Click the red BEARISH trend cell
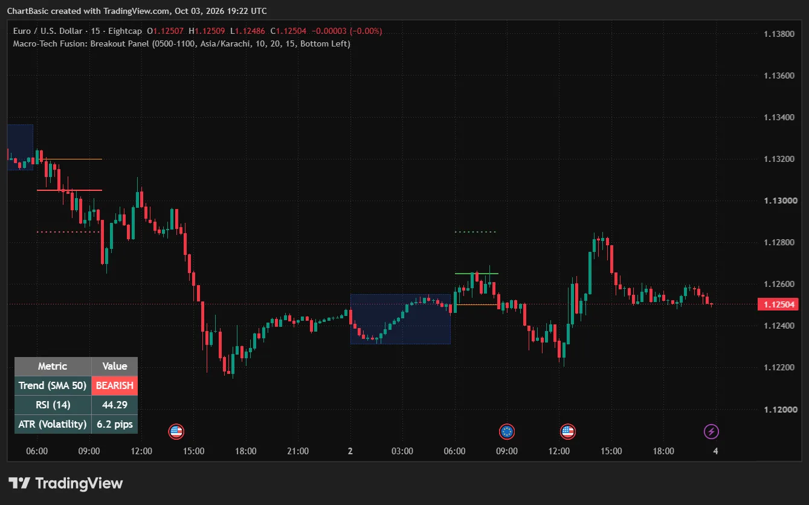Image resolution: width=809 pixels, height=505 pixels. 115,385
